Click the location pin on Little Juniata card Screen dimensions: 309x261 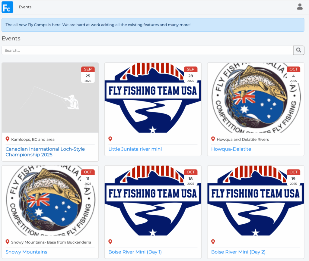point(110,139)
